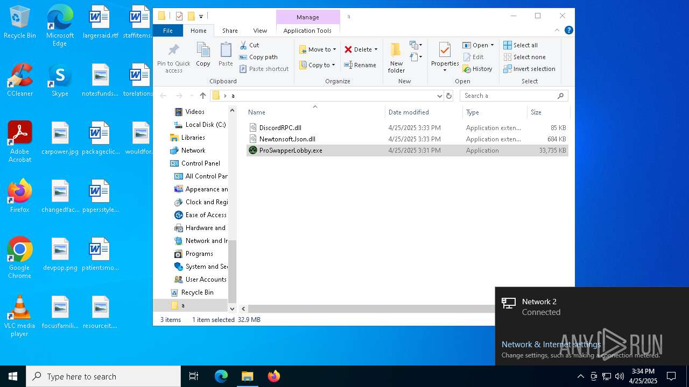Sort by Date modified column
689x387 pixels.
[x=424, y=112]
